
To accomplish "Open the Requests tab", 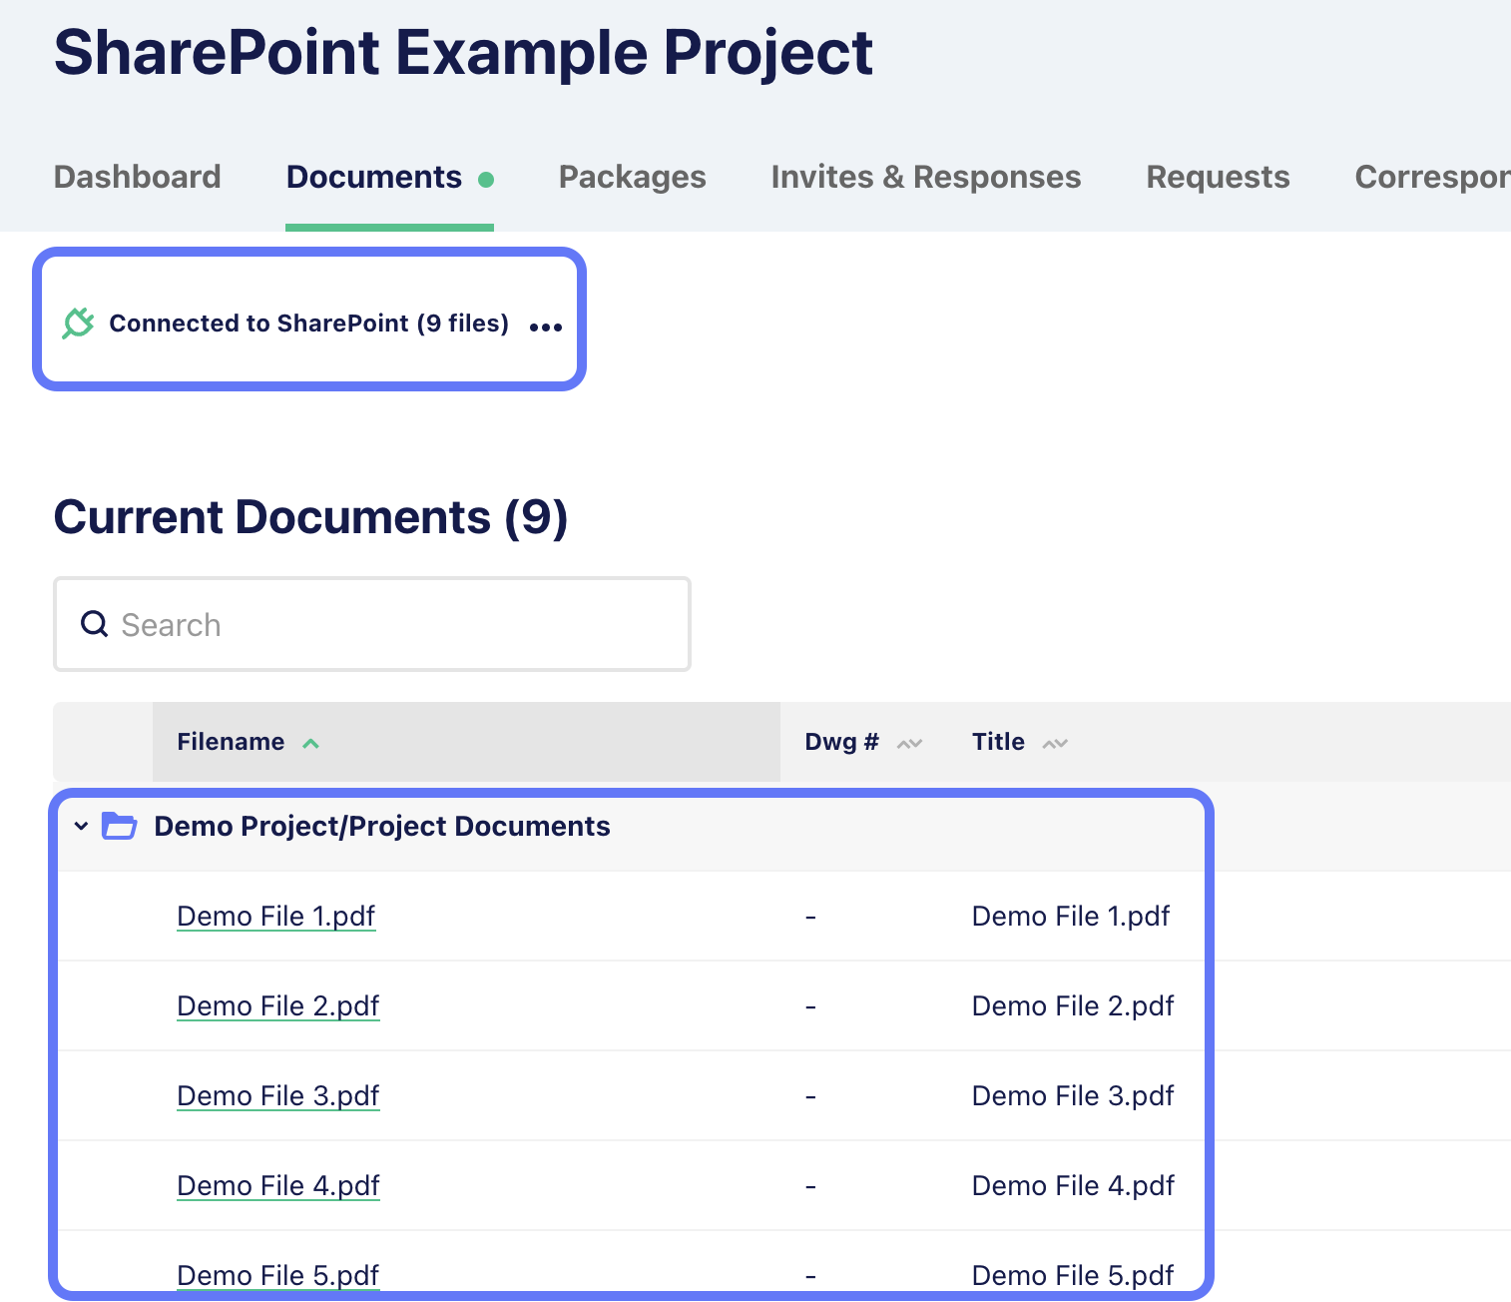I will coord(1218,177).
